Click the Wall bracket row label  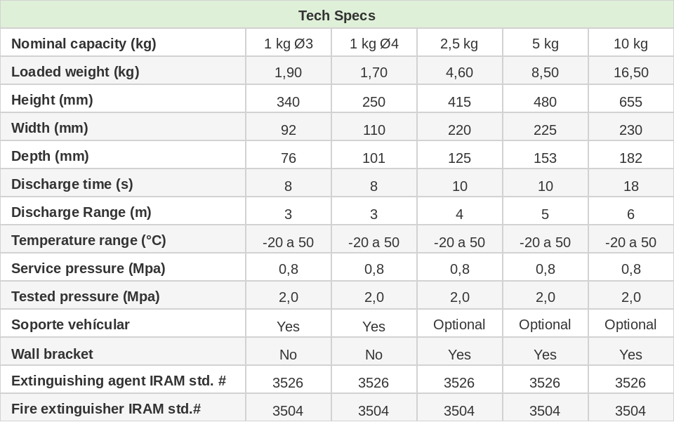[x=52, y=354]
